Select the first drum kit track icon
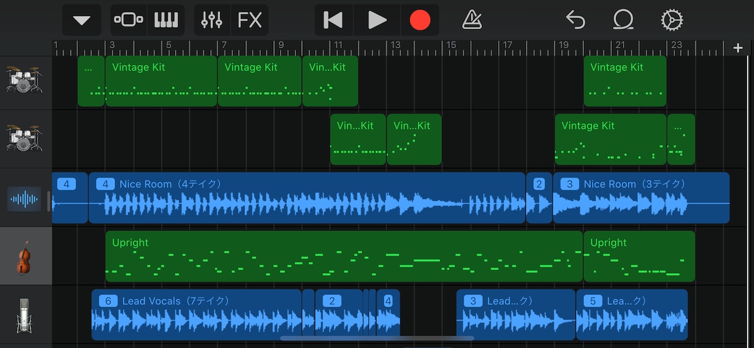The height and width of the screenshot is (348, 754). point(24,81)
